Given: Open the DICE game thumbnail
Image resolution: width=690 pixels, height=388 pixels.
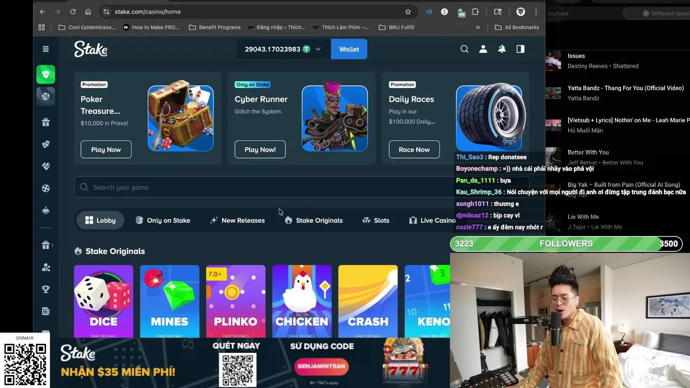Looking at the screenshot, I should pos(103,301).
